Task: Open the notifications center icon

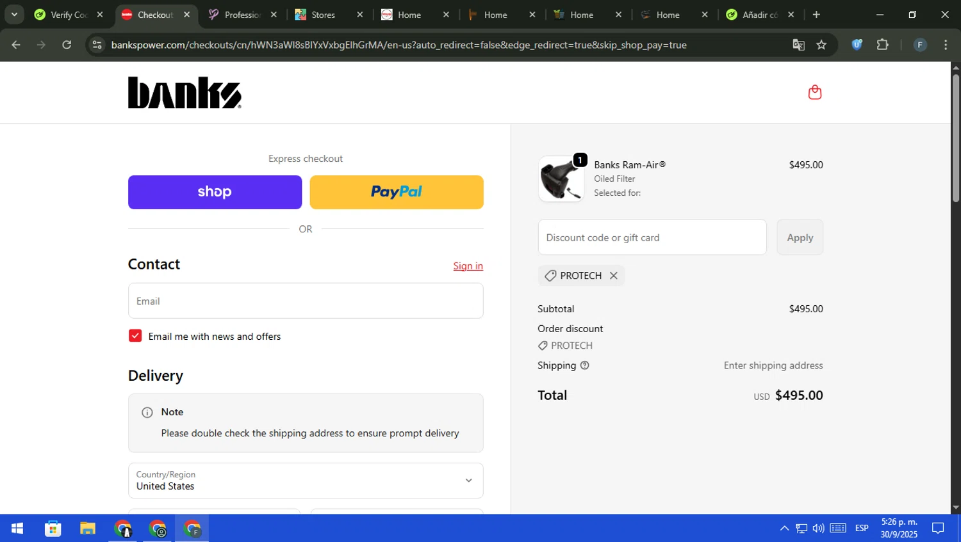Action: [938, 529]
